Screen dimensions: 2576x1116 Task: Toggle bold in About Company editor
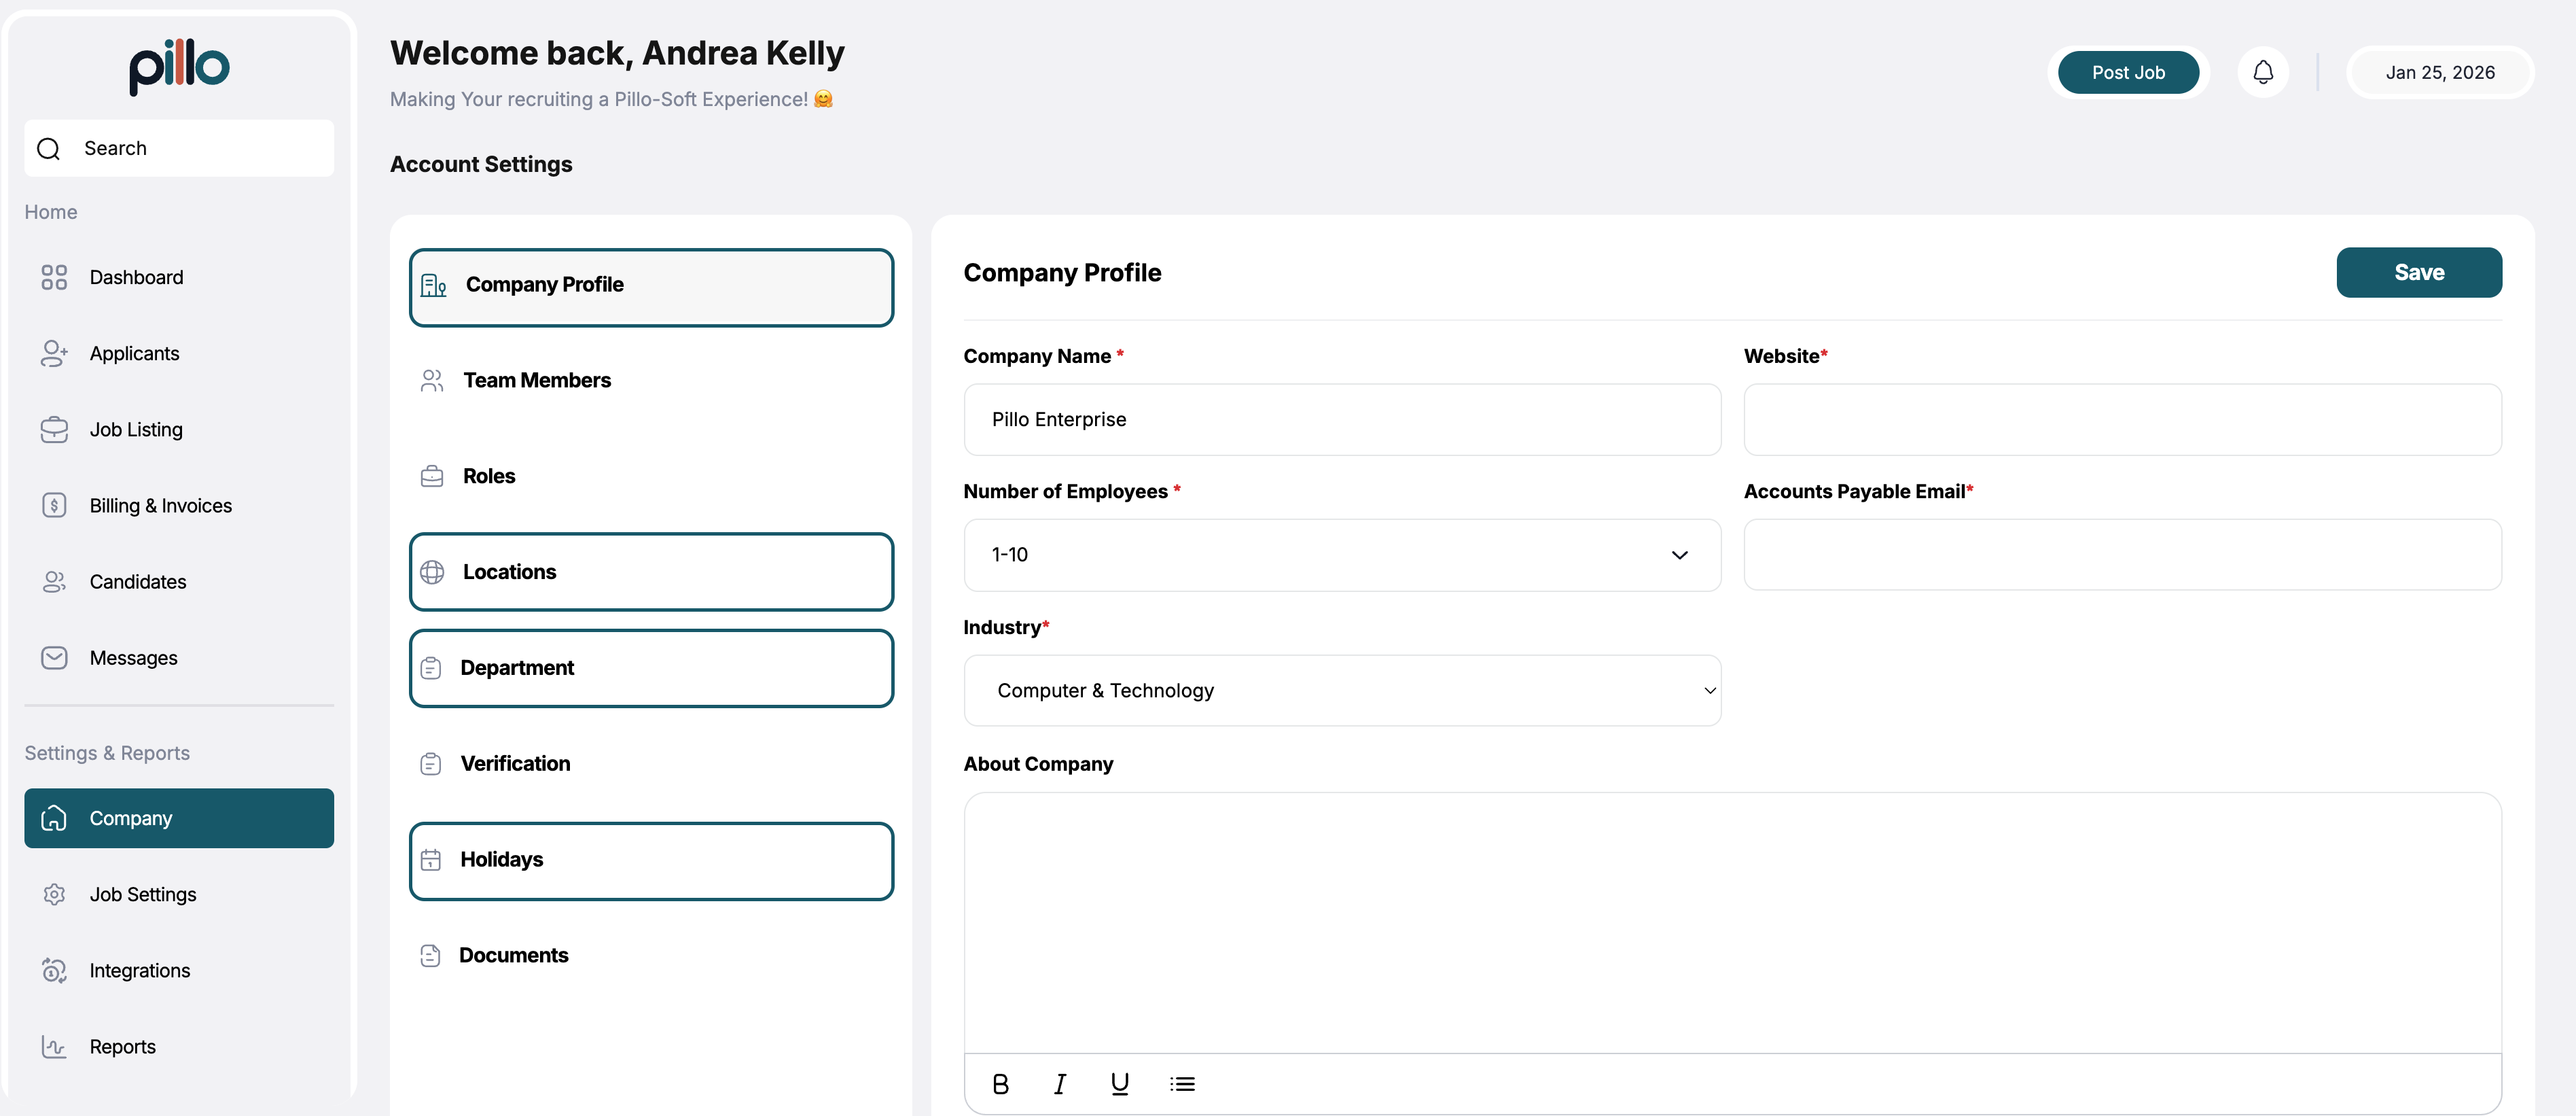tap(1000, 1084)
